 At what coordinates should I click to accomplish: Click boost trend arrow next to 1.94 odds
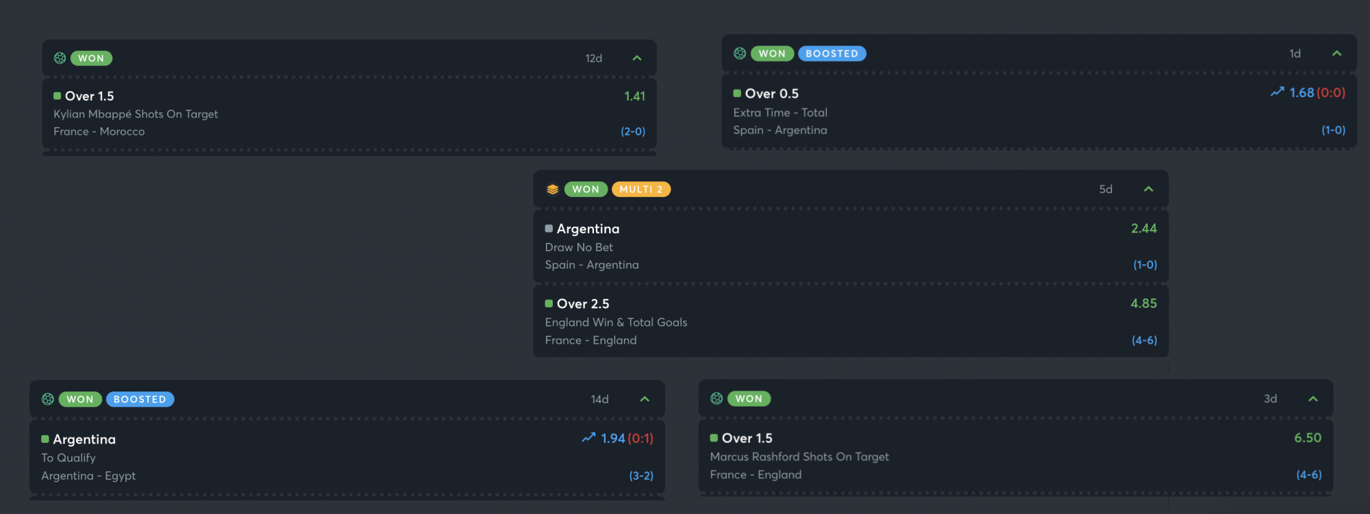click(588, 438)
